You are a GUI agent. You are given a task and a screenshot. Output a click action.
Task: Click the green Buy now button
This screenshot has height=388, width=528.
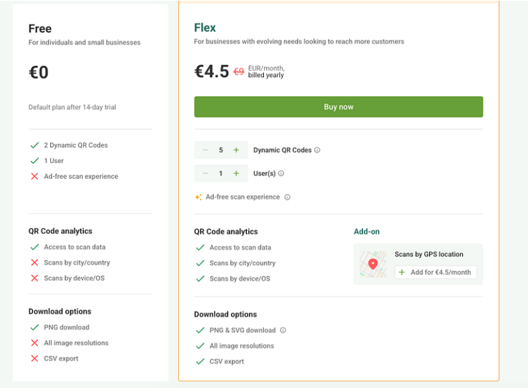pos(338,107)
